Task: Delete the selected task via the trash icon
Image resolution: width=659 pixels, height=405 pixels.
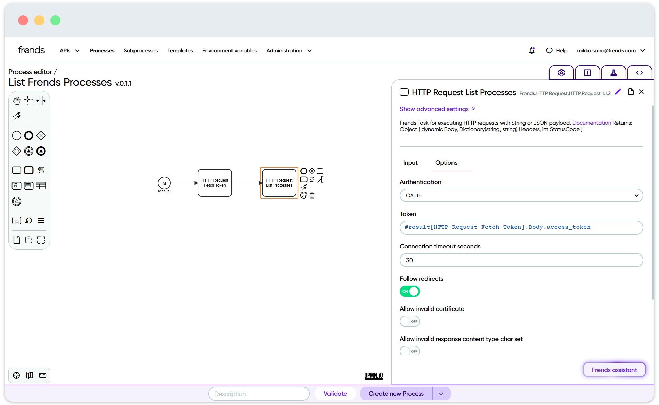Action: pyautogui.click(x=312, y=196)
